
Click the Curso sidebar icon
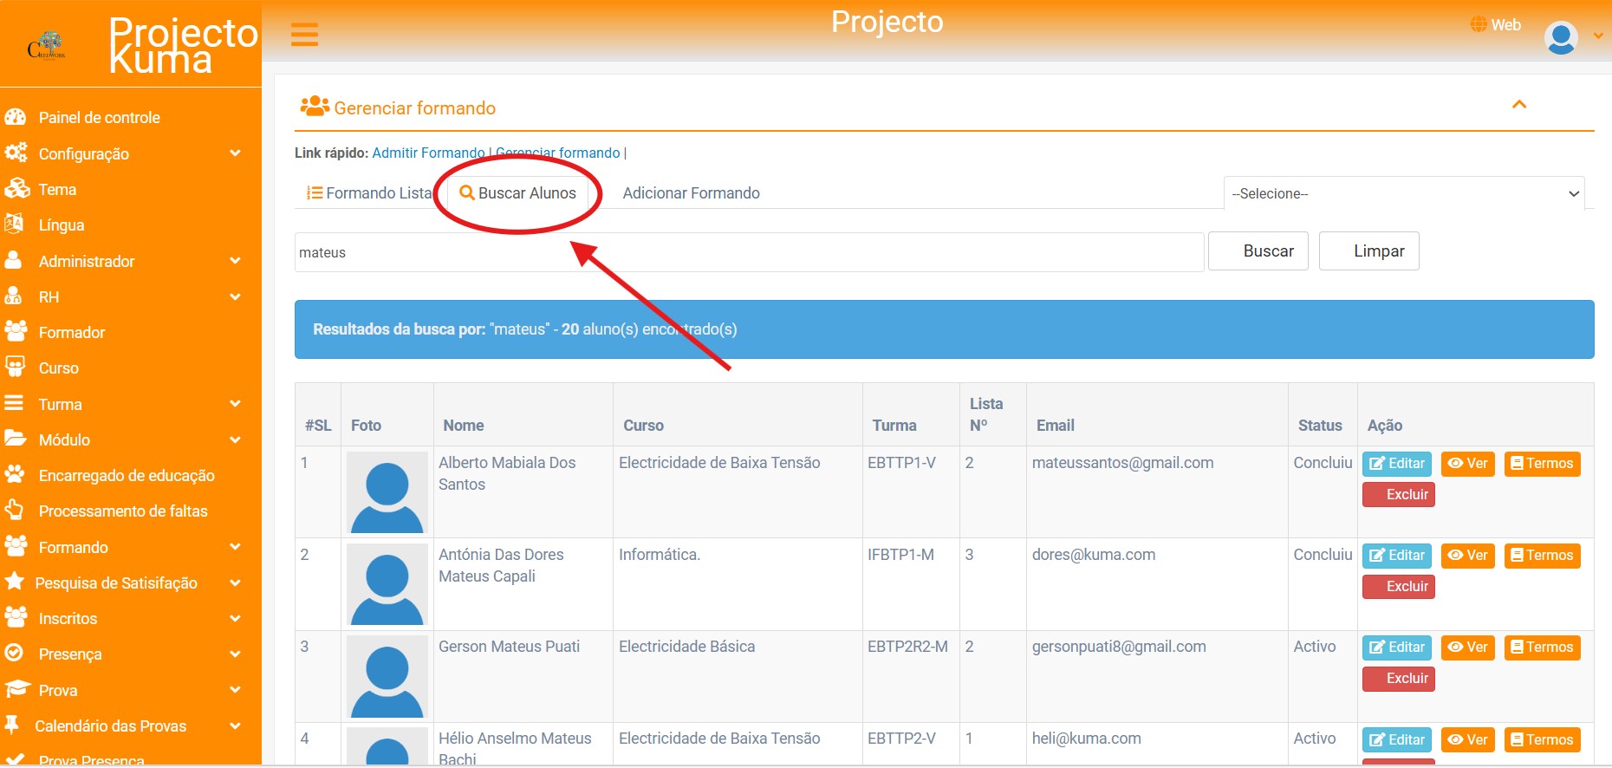click(x=16, y=368)
